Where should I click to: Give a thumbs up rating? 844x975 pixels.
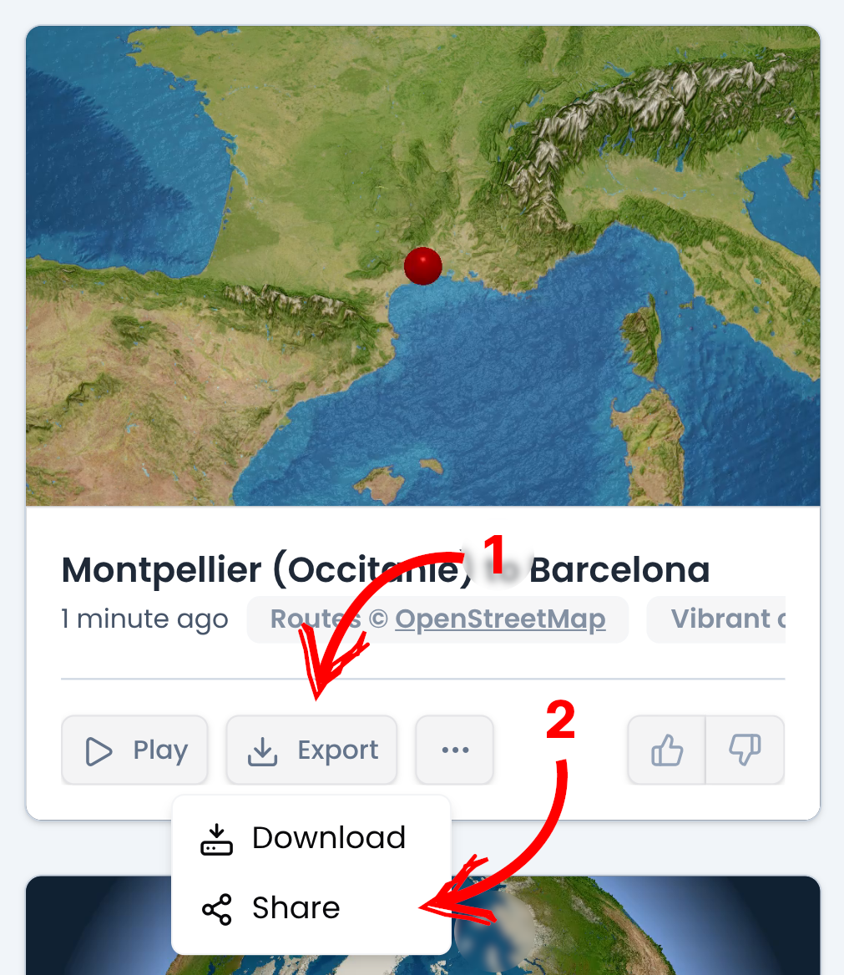point(667,750)
